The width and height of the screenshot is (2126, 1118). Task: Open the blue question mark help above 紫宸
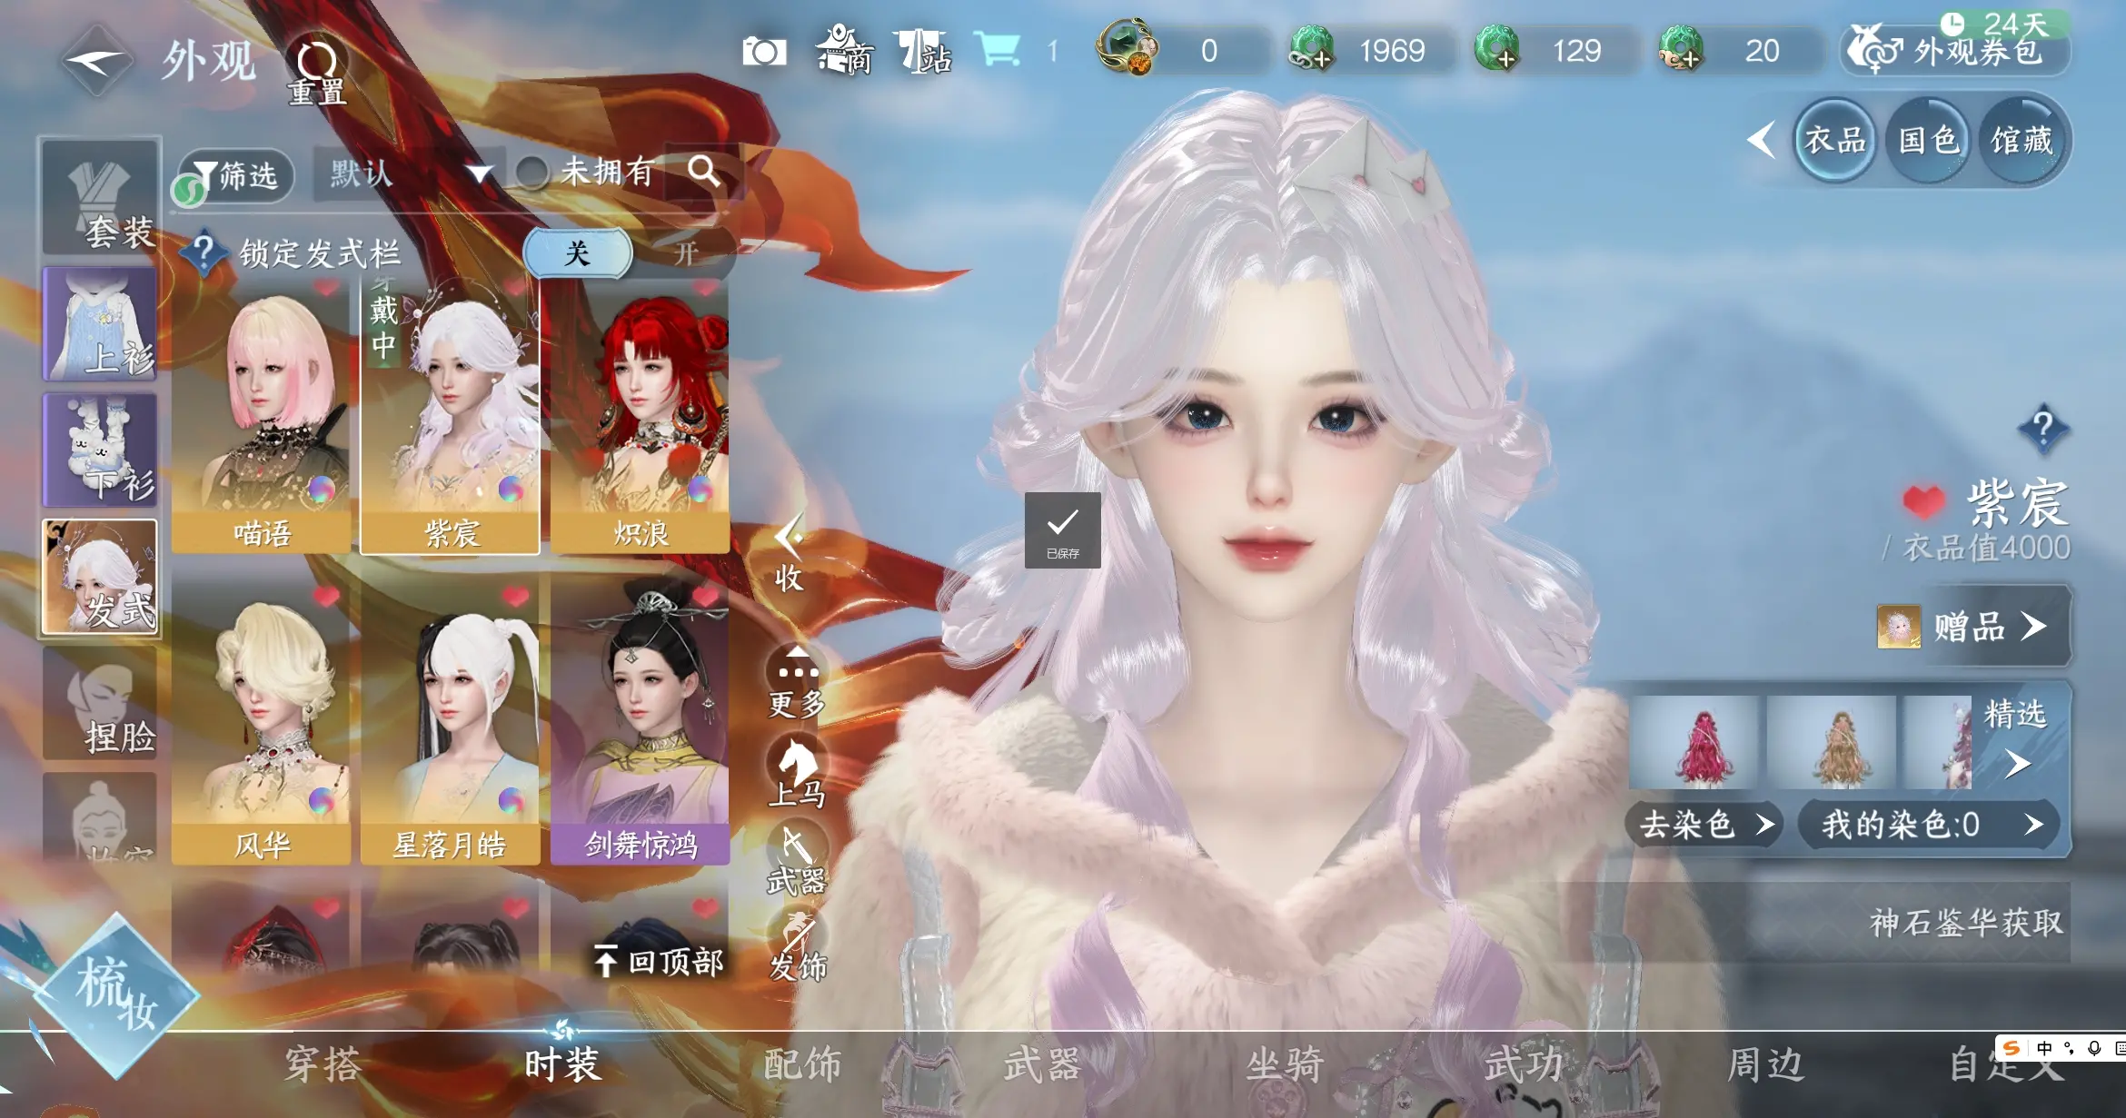pyautogui.click(x=2042, y=428)
